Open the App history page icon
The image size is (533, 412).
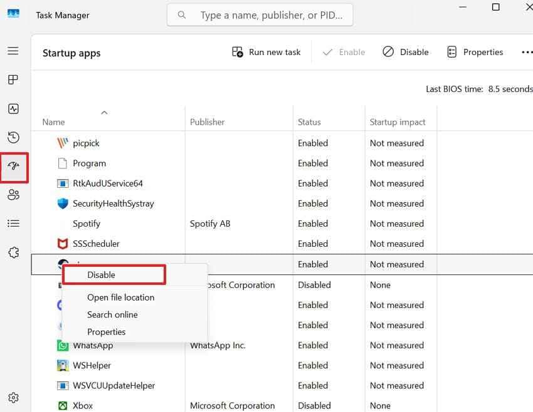click(13, 138)
